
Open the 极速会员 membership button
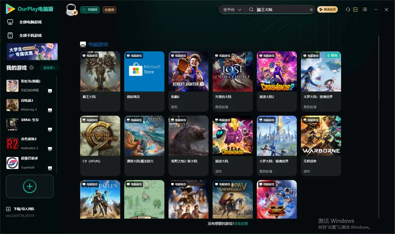coord(327,9)
